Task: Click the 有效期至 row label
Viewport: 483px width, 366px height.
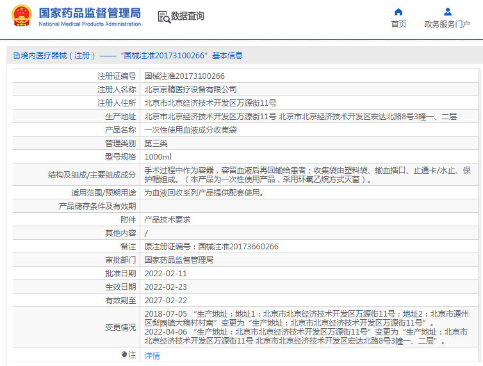Action: click(120, 301)
